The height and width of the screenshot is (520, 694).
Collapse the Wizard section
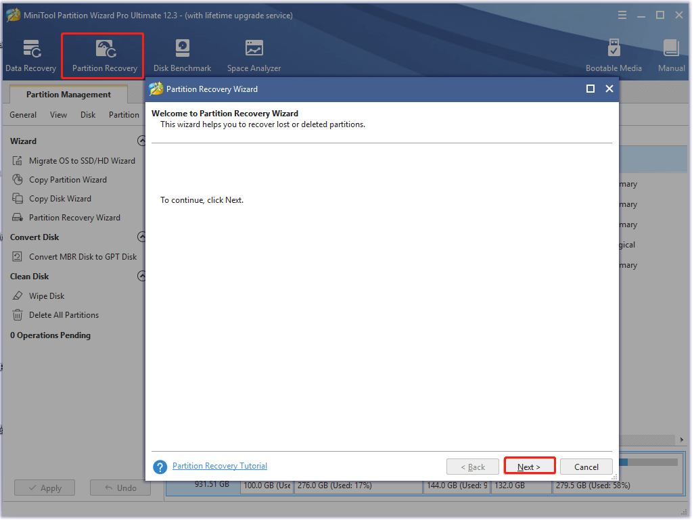tap(141, 141)
